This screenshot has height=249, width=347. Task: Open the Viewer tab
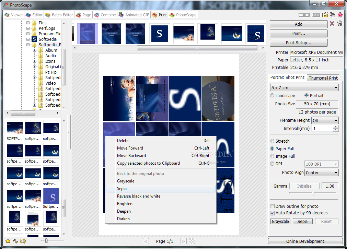click(x=13, y=15)
